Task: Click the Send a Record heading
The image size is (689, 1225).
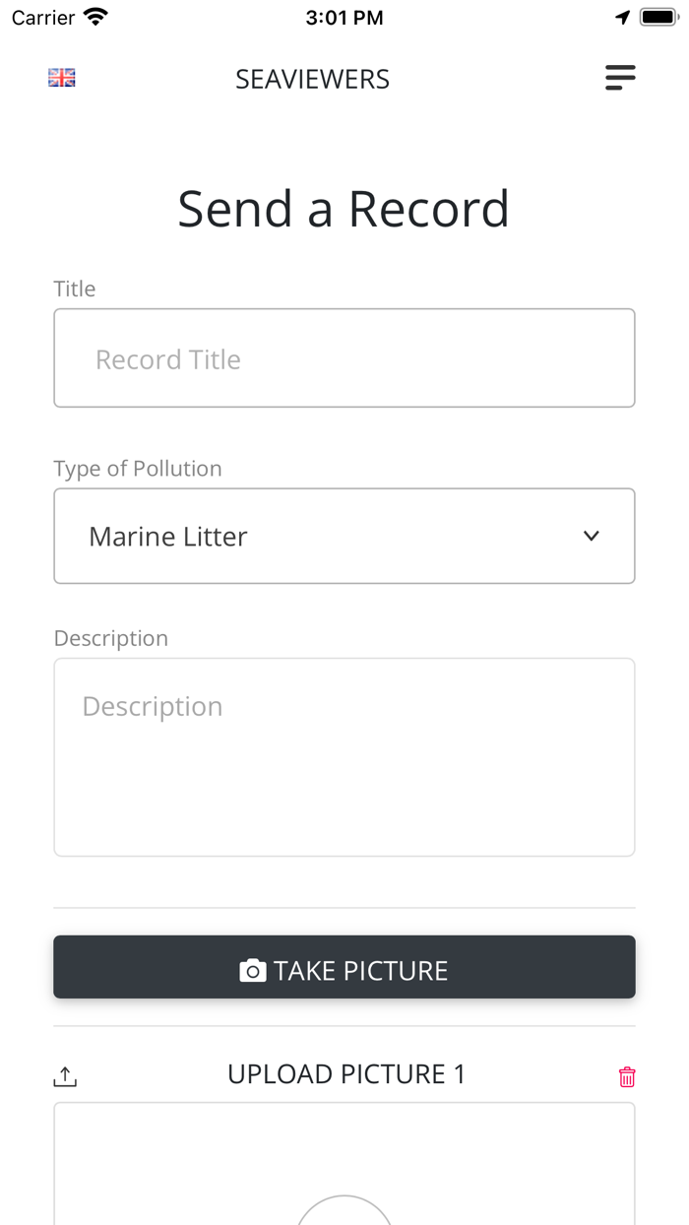Action: pyautogui.click(x=344, y=209)
